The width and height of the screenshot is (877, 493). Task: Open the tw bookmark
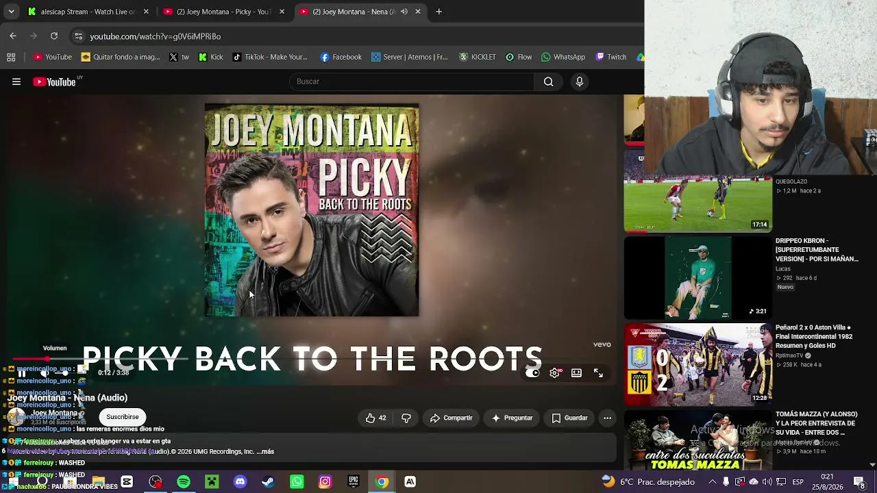(180, 57)
